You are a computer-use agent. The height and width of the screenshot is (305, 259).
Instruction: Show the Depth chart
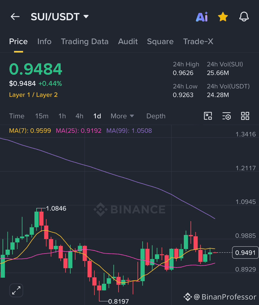pos(156,116)
